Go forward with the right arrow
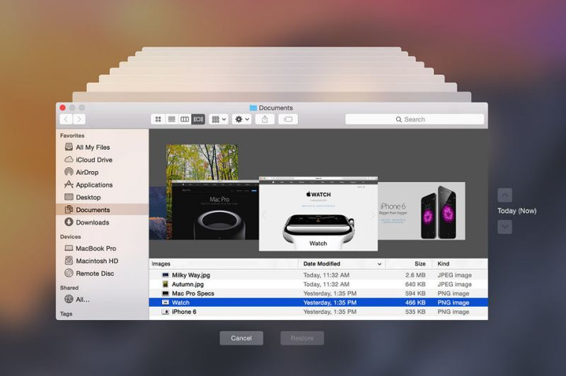566x376 pixels. (79, 119)
